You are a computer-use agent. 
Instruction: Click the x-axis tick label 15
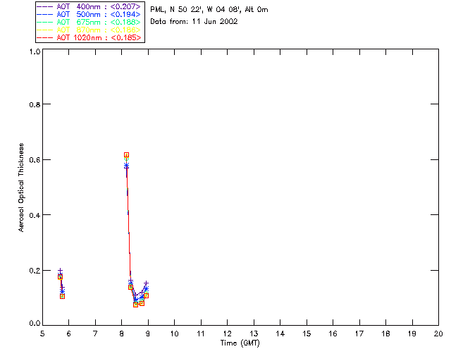click(307, 334)
